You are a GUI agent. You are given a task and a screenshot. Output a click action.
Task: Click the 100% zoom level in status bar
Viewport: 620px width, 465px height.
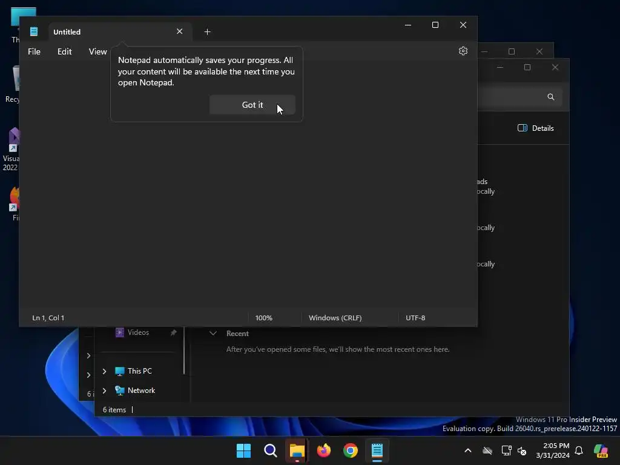pyautogui.click(x=264, y=318)
